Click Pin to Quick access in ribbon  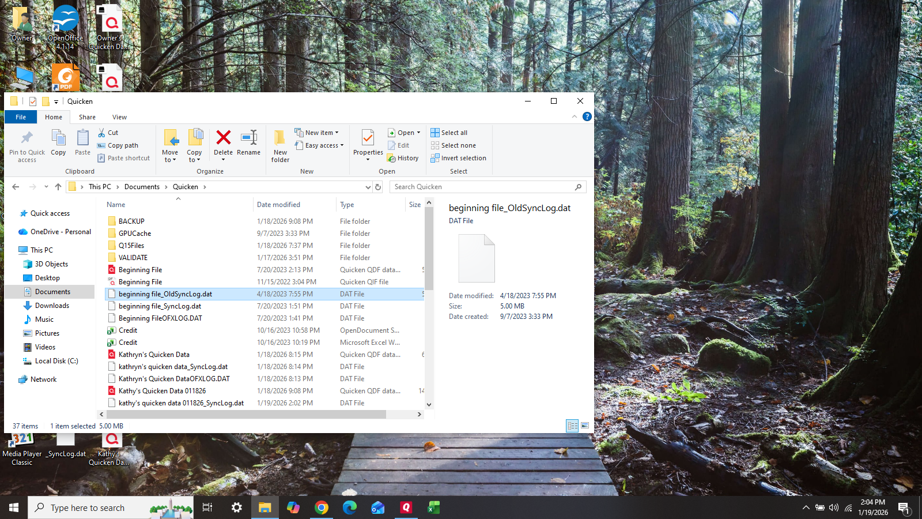[x=27, y=145]
